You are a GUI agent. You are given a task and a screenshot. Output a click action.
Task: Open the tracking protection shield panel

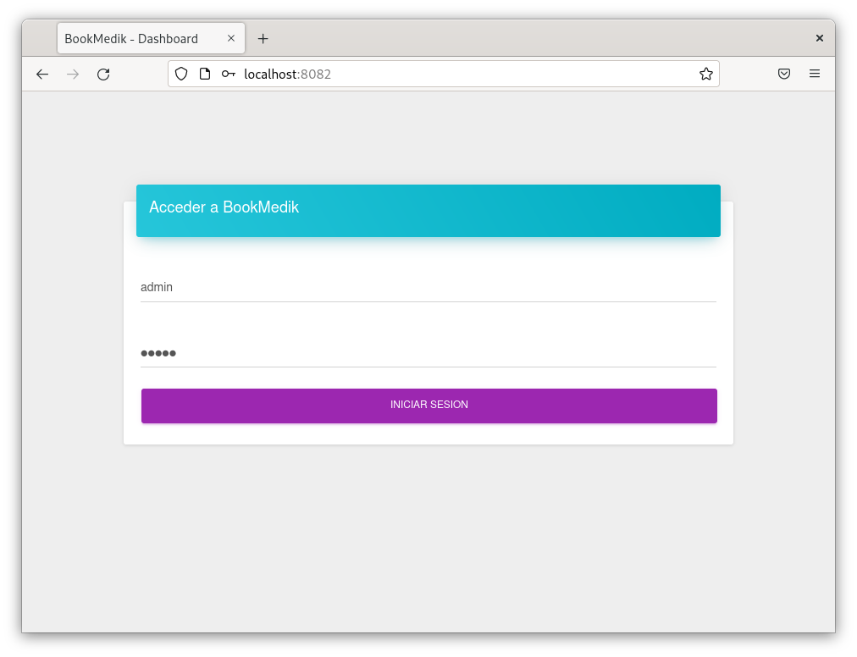181,74
